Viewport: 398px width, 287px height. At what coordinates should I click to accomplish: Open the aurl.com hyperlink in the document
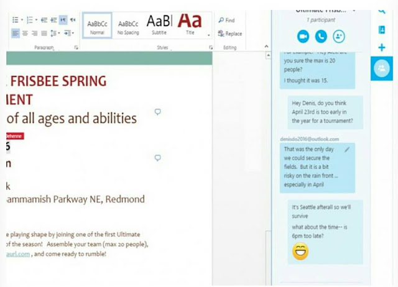pyautogui.click(x=18, y=254)
